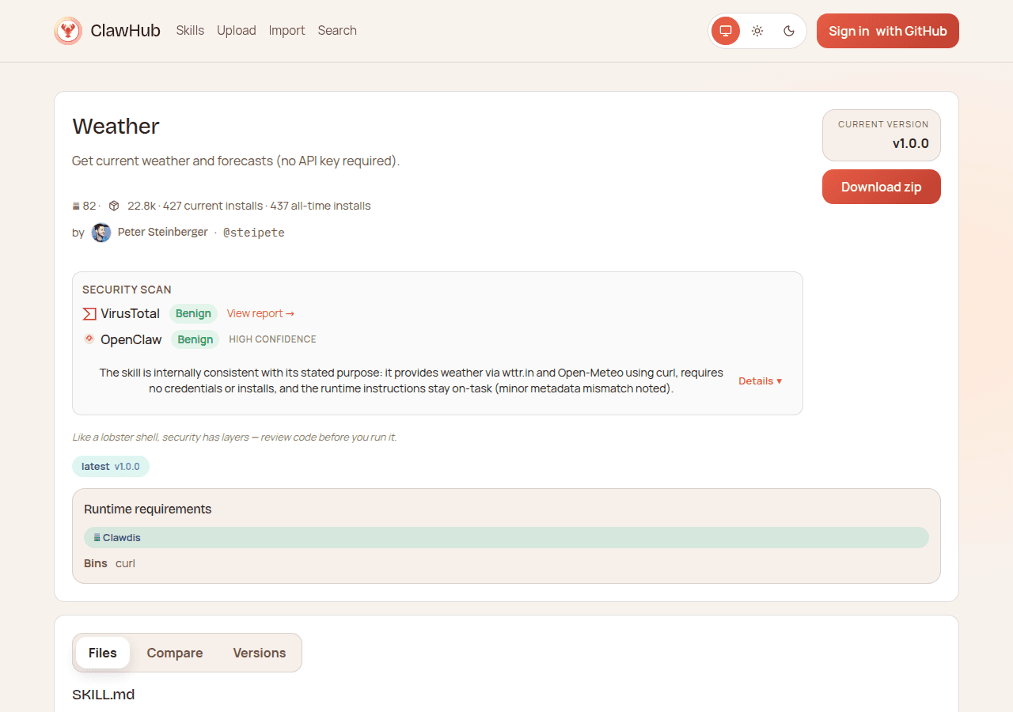
Task: Switch to light mode via sun toggle
Action: pos(757,30)
